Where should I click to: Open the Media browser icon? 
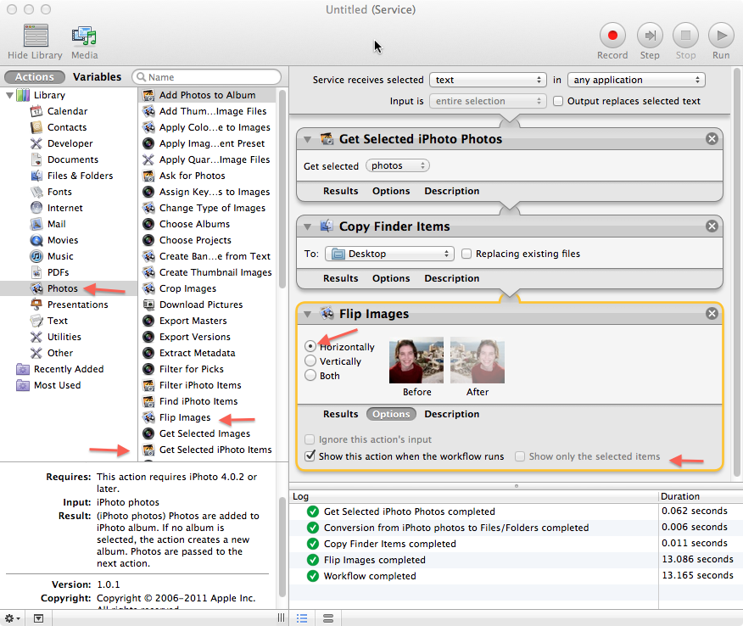(84, 36)
